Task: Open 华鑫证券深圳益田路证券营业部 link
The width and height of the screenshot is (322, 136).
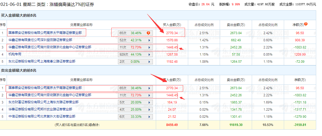Action: (40, 40)
